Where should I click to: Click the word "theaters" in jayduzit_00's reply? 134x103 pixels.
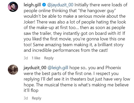pyautogui.click(x=78, y=79)
